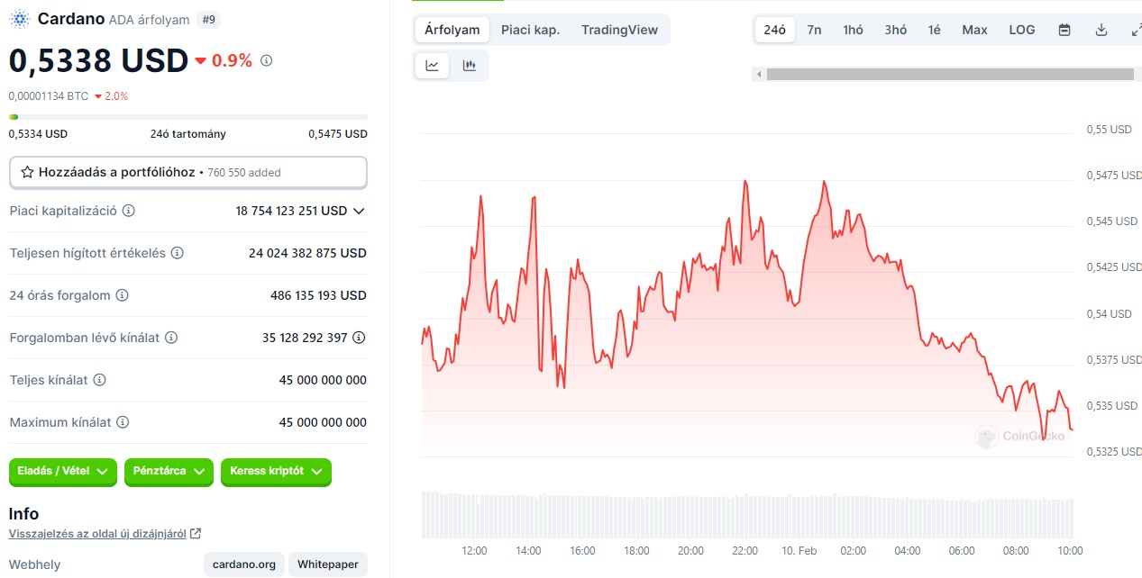
Task: Click 24h high 0,5475 USD
Action: 338,134
